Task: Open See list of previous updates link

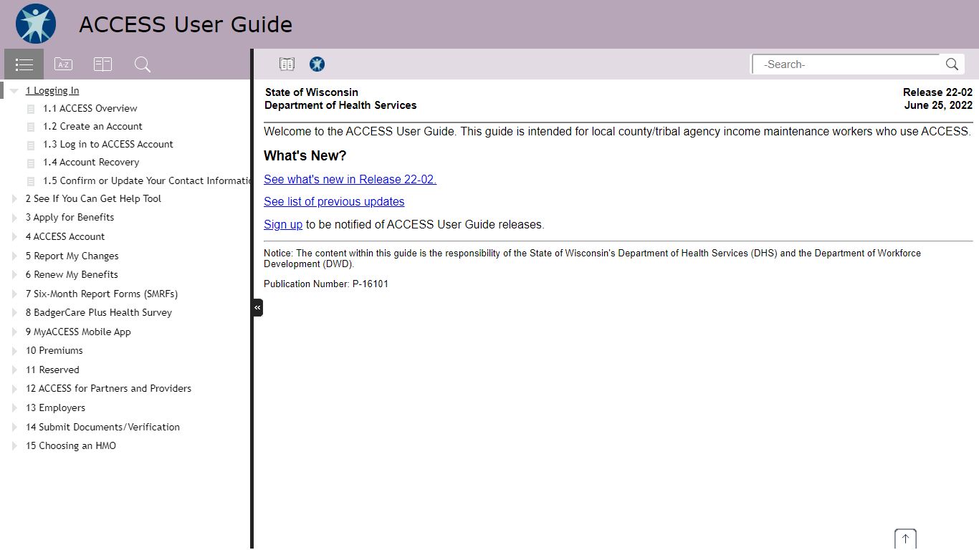Action: pos(334,201)
